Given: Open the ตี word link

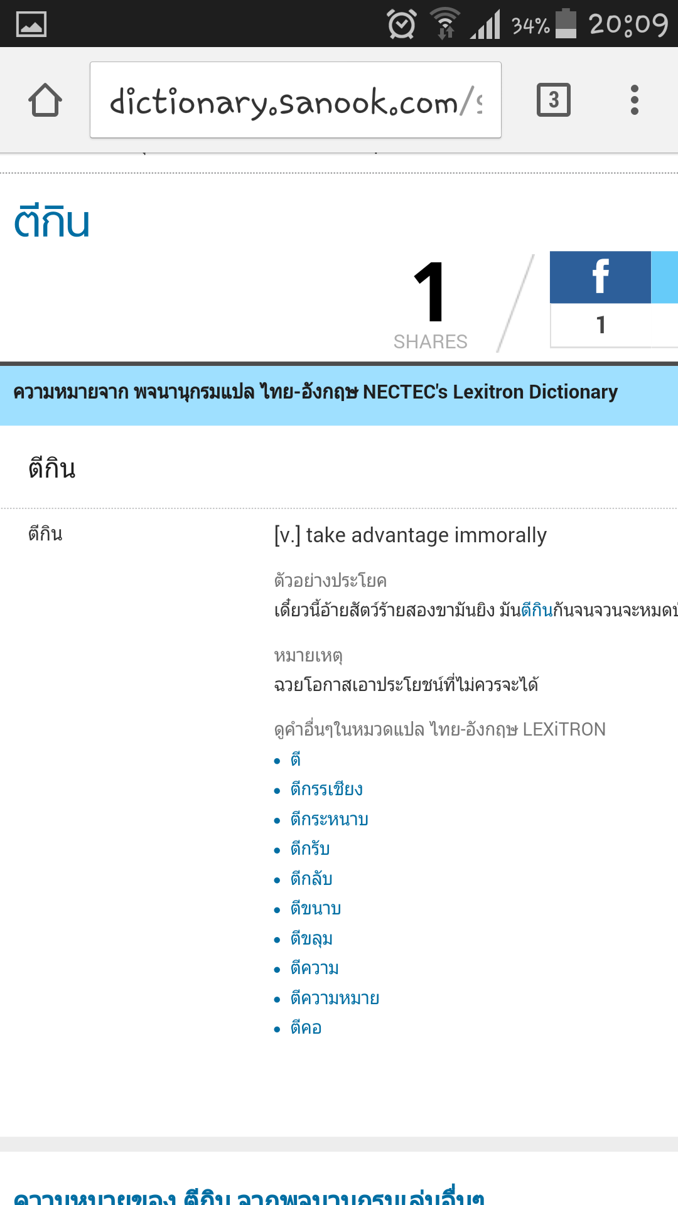Looking at the screenshot, I should point(295,759).
